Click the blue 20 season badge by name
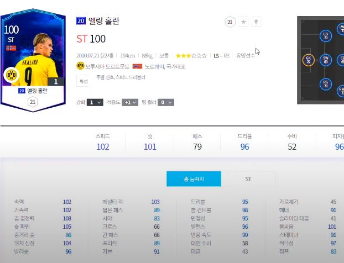Image resolution: width=344 pixels, height=263 pixels. click(81, 21)
